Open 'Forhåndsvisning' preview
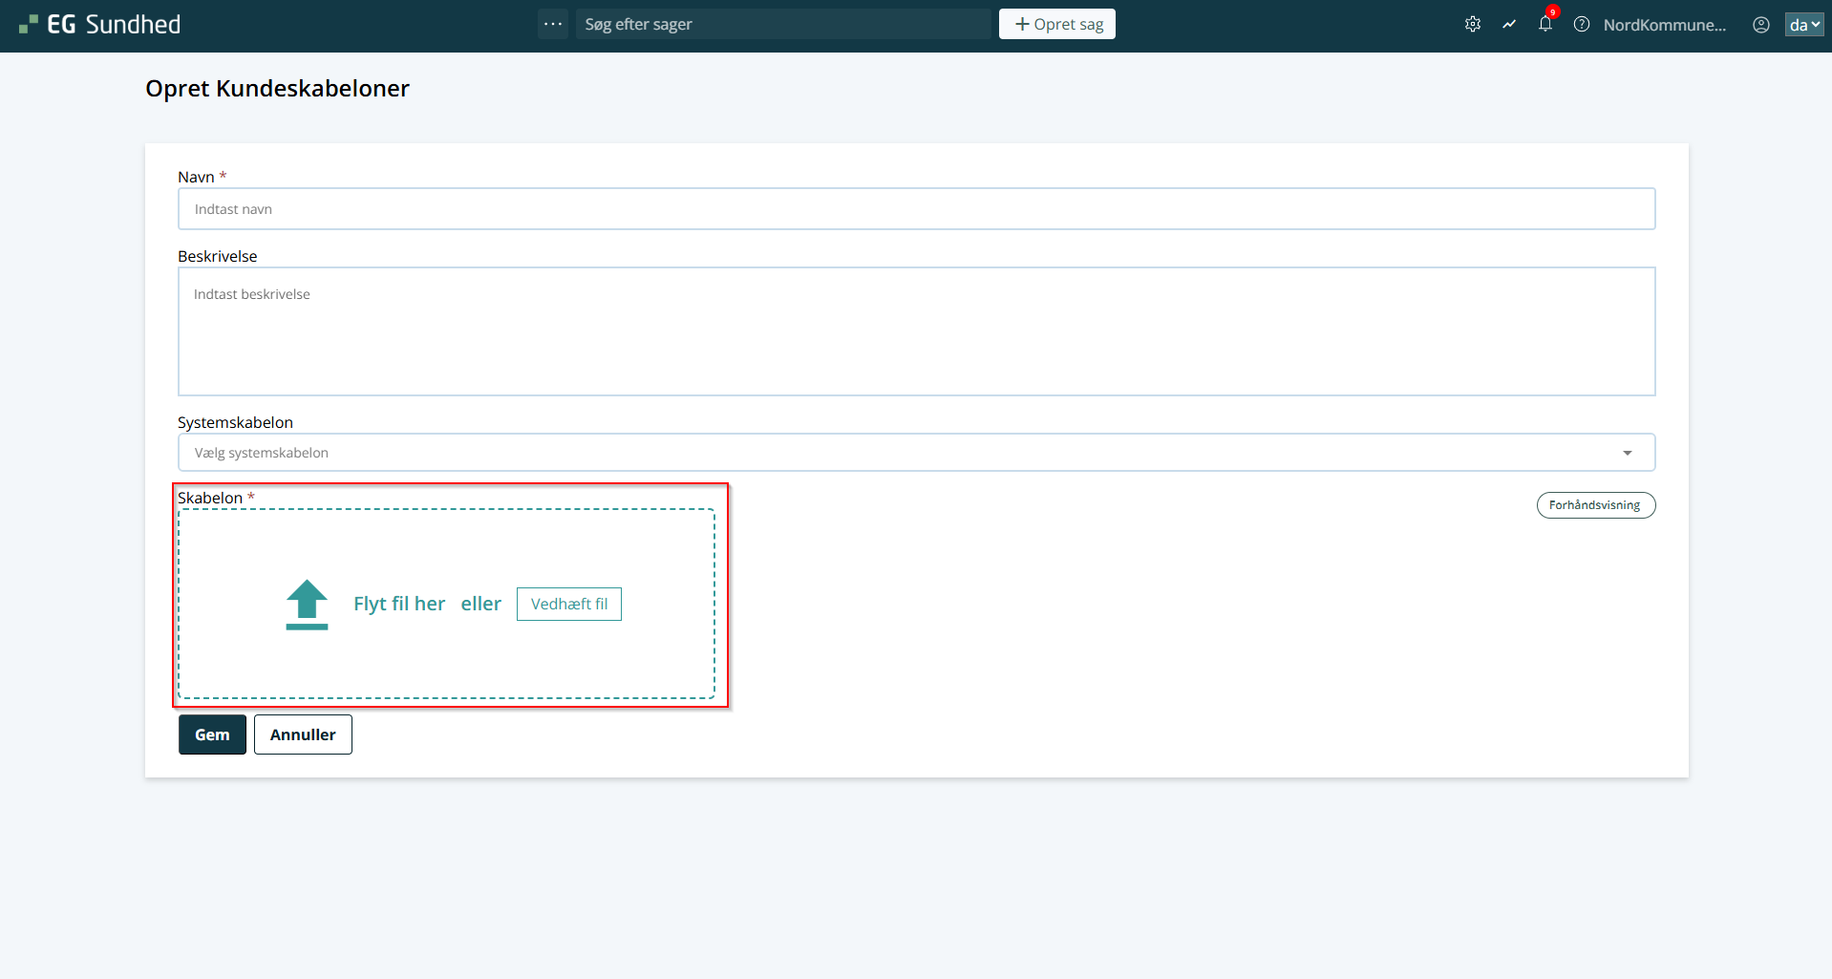This screenshot has width=1832, height=979. (x=1594, y=505)
